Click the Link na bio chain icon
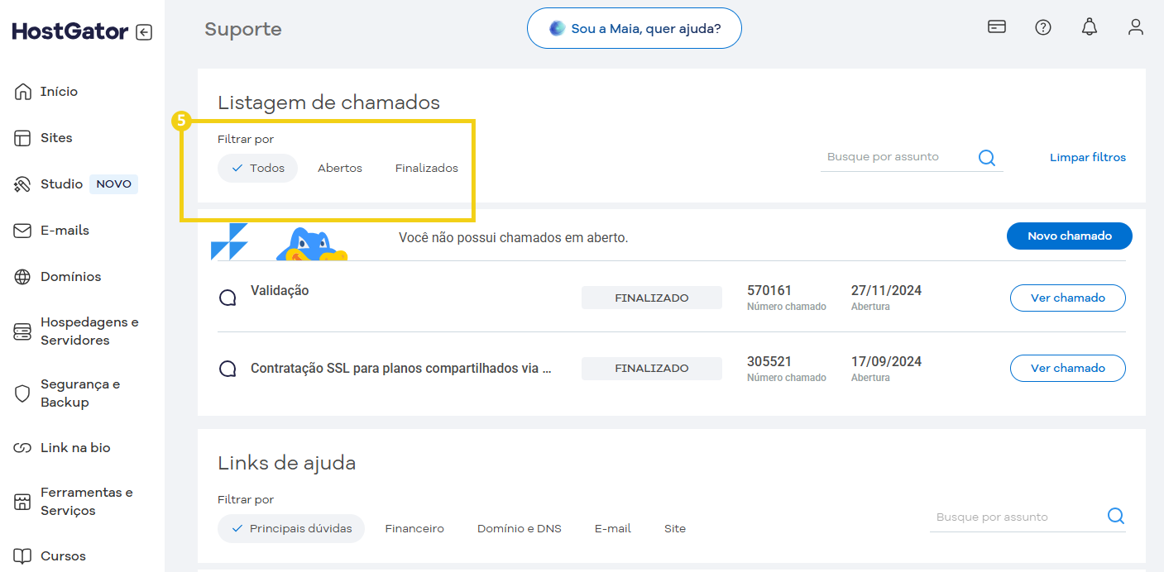 click(x=22, y=448)
